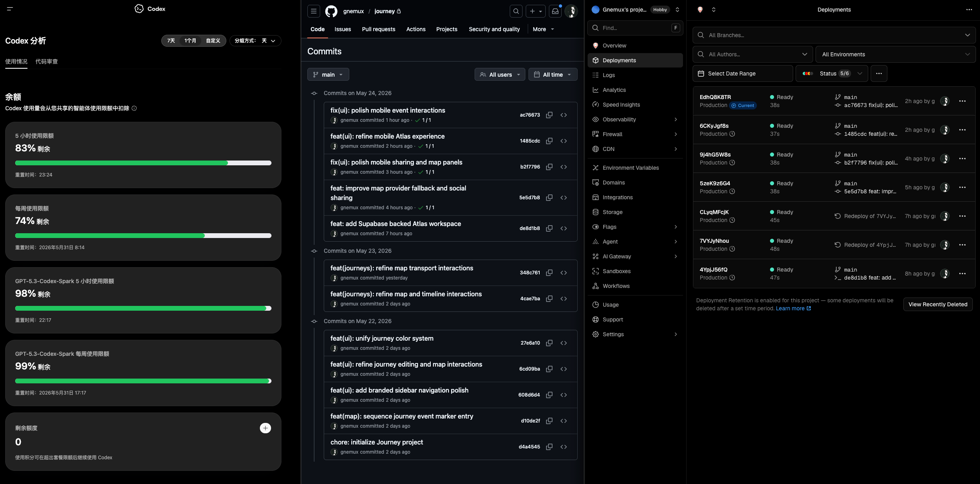
Task: Select the 自定义 custom time range
Action: [213, 41]
